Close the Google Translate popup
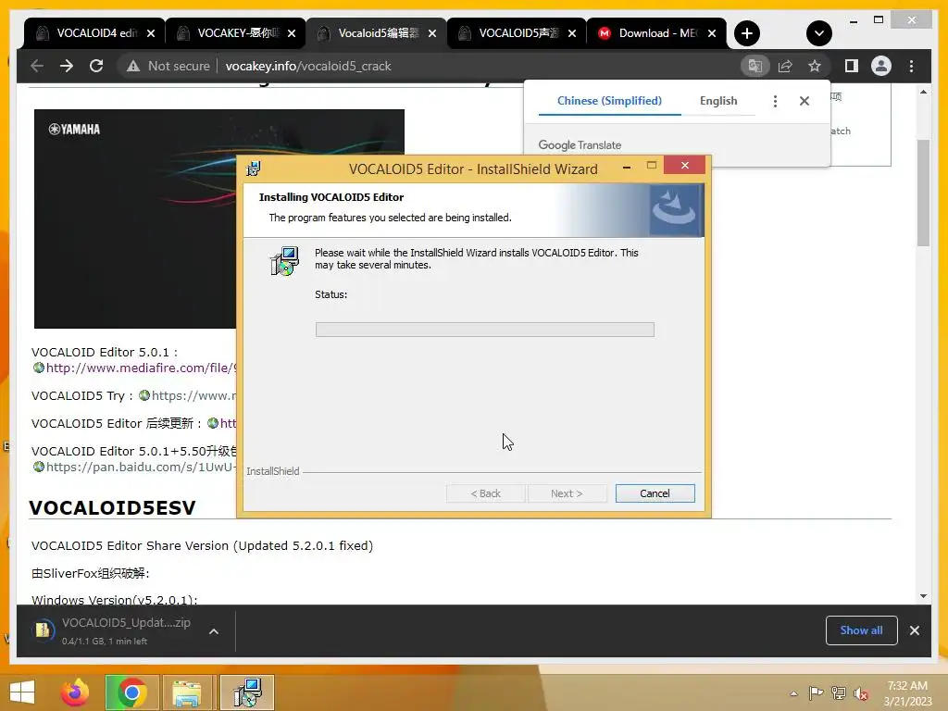Screen dimensions: 948x711 [x=805, y=101]
